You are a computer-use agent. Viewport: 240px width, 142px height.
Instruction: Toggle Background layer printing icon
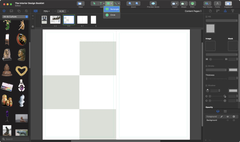[234, 120]
